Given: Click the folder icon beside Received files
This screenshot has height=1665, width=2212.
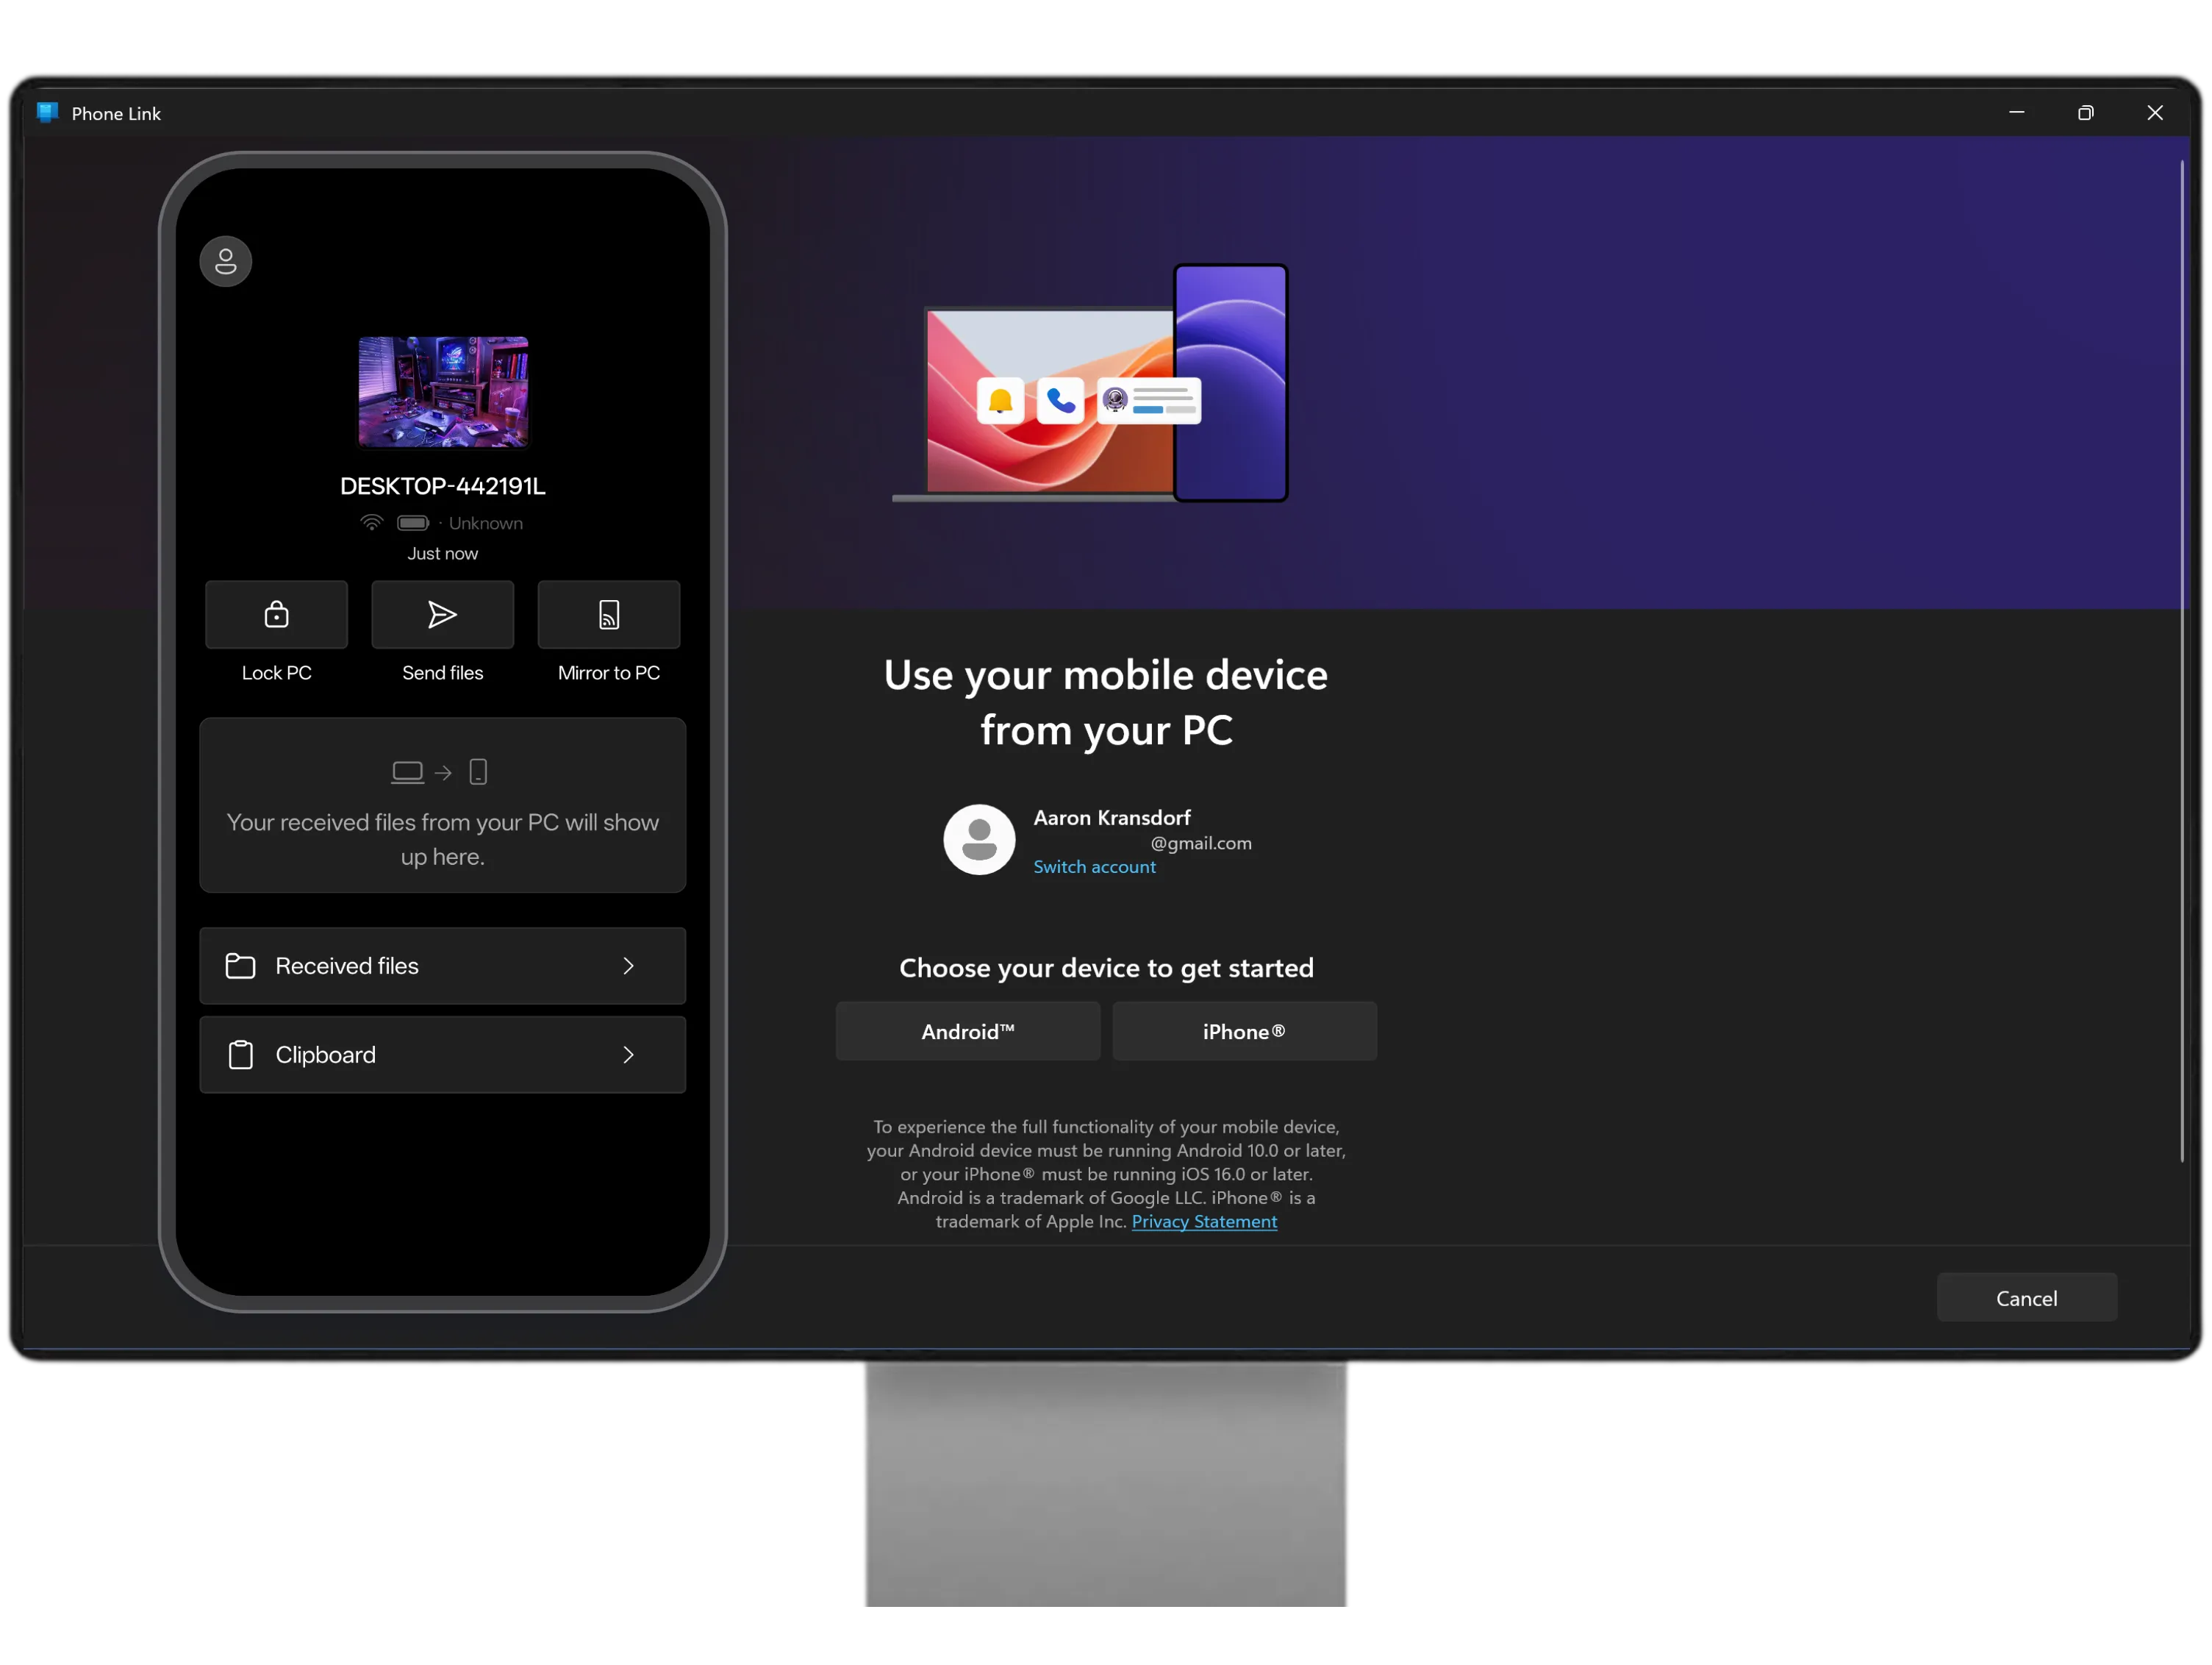Looking at the screenshot, I should click(240, 966).
